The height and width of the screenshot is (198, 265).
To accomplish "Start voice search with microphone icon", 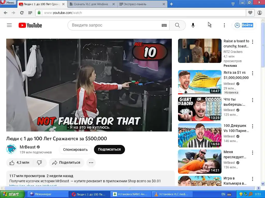I will (x=193, y=25).
